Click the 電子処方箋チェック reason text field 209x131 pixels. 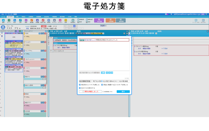(x=104, y=76)
